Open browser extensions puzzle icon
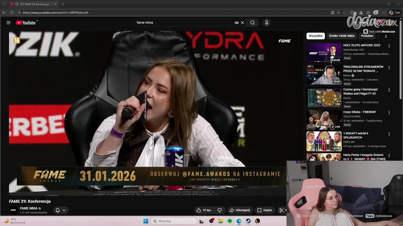403x226 pixels. click(352, 13)
